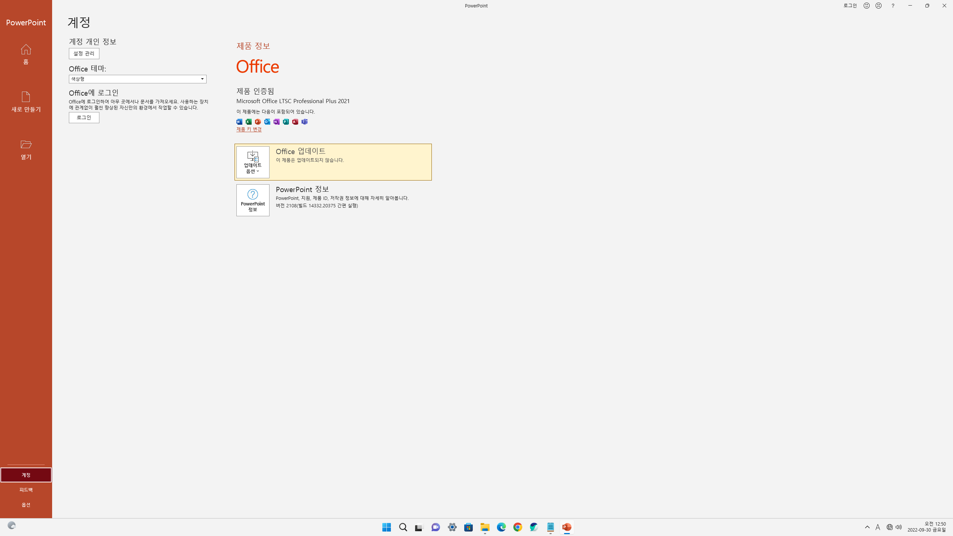Click the 제품 키 변경 link
This screenshot has width=953, height=536.
point(249,129)
